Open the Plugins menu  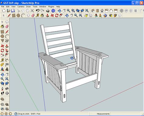(51, 7)
